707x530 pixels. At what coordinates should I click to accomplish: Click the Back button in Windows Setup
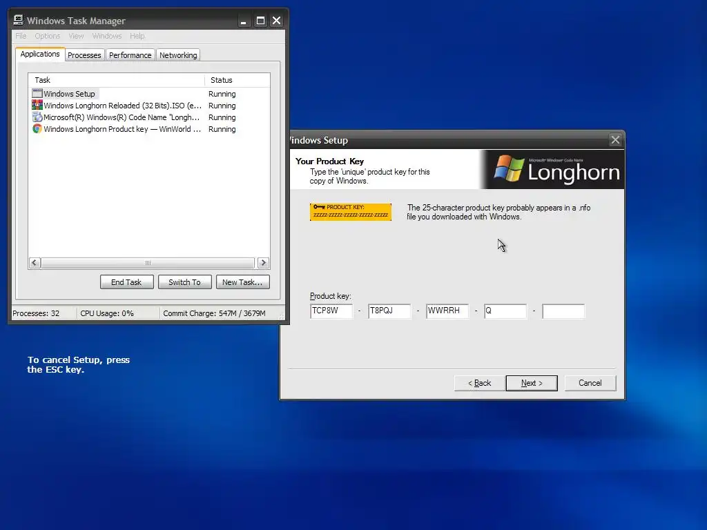click(479, 383)
